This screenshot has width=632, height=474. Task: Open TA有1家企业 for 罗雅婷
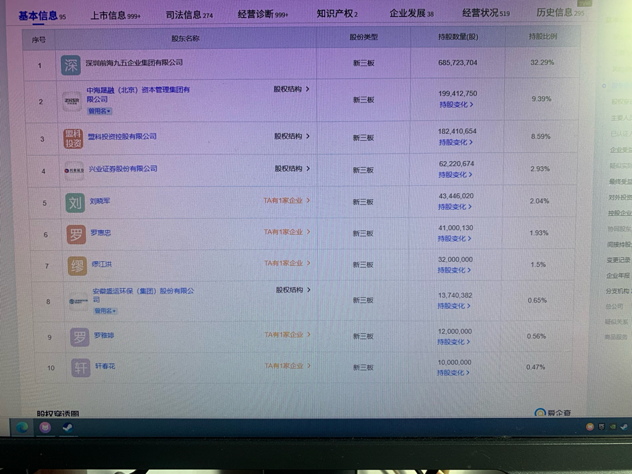click(x=288, y=335)
